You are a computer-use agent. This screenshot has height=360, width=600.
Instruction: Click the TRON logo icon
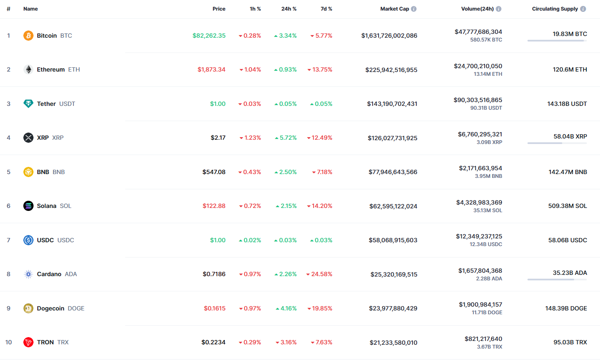point(28,342)
